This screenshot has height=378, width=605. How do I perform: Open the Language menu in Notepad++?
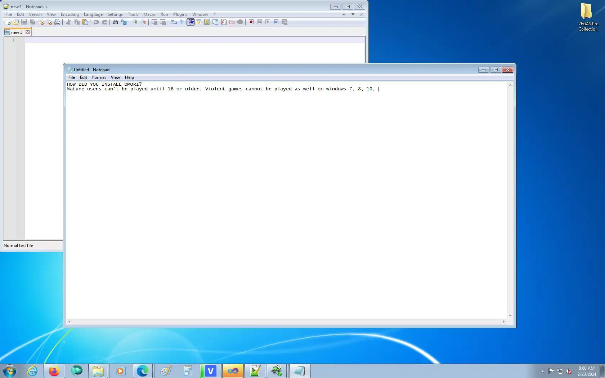93,14
